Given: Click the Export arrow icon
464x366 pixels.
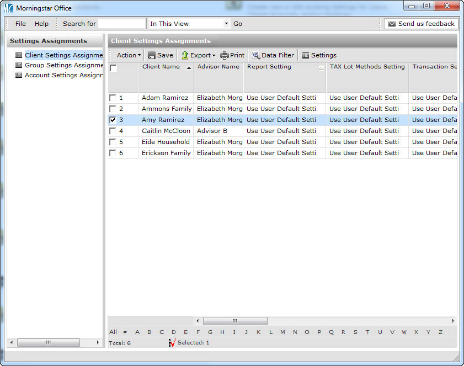Looking at the screenshot, I should pos(185,55).
